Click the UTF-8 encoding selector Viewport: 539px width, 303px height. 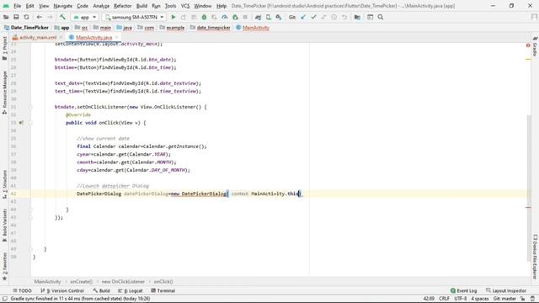point(461,299)
